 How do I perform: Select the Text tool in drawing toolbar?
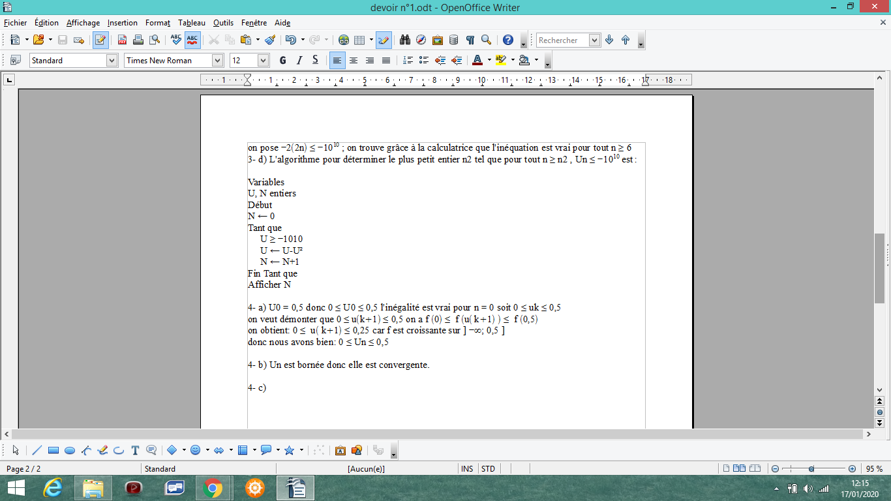(x=135, y=450)
